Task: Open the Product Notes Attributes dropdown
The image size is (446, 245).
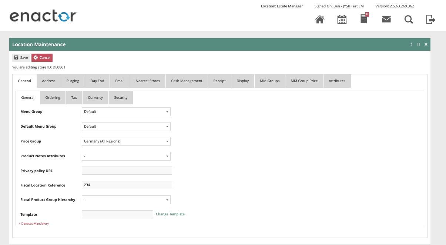Action: click(x=126, y=156)
